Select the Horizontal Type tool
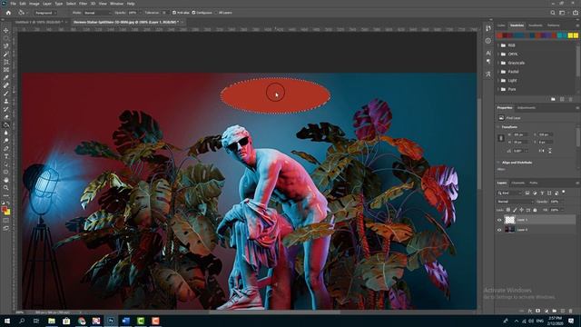The image size is (581, 327). pyautogui.click(x=6, y=156)
